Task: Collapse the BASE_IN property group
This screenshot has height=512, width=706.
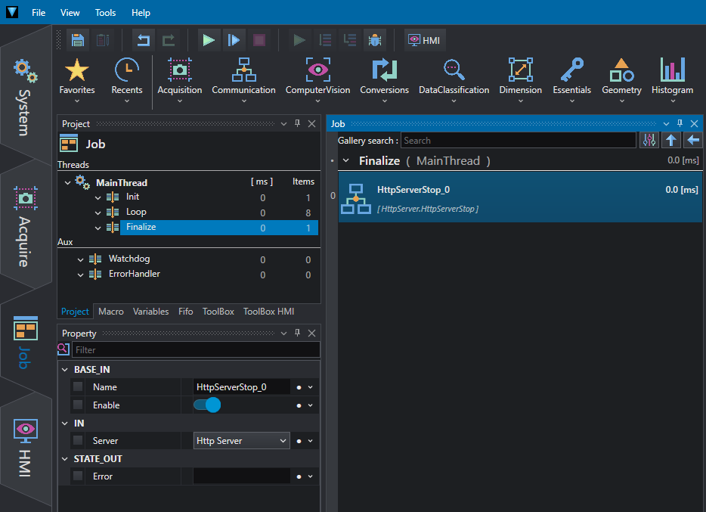Action: coord(65,370)
